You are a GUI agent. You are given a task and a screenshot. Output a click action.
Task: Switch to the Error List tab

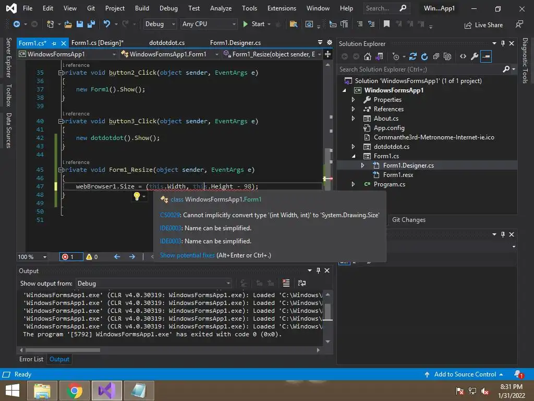tap(31, 359)
